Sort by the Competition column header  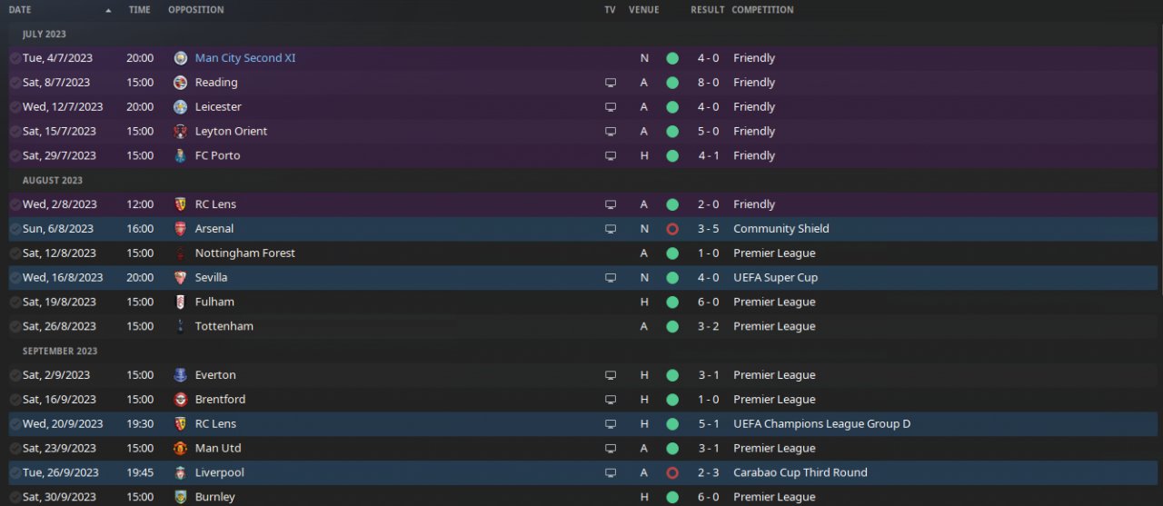762,10
